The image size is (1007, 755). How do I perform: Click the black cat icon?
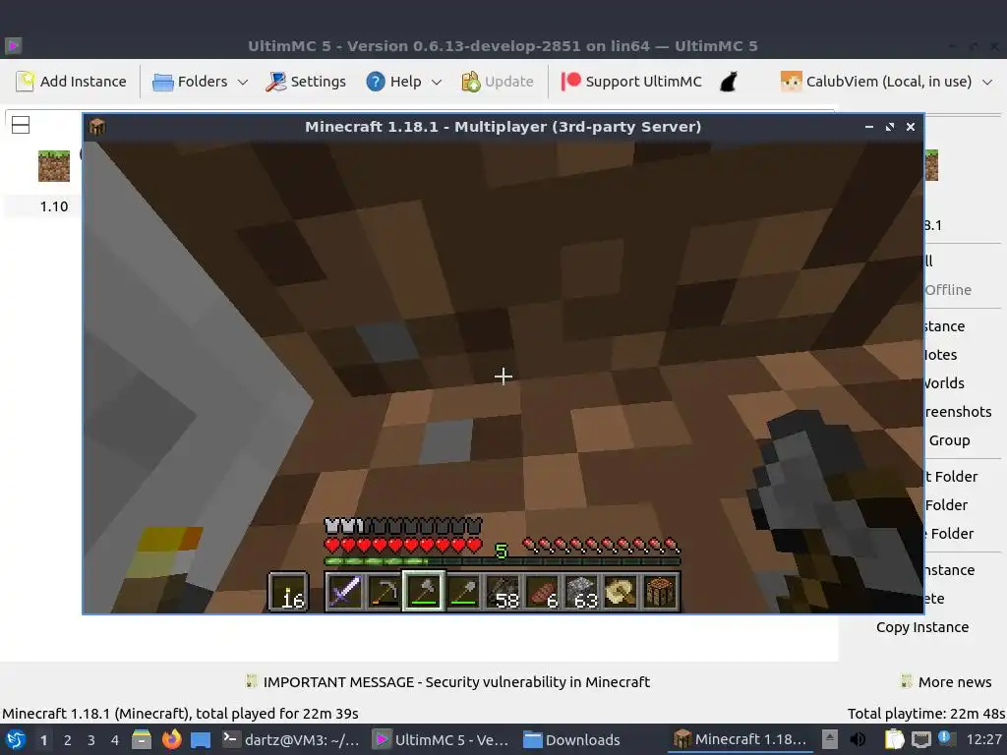click(729, 82)
